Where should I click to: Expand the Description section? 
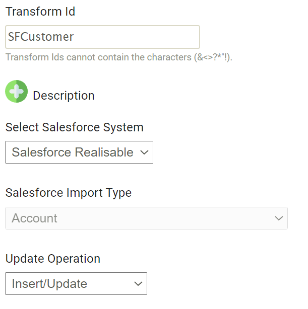pos(64,96)
